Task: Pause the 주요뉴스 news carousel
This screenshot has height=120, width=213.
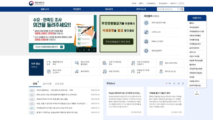Action: pos(179,83)
